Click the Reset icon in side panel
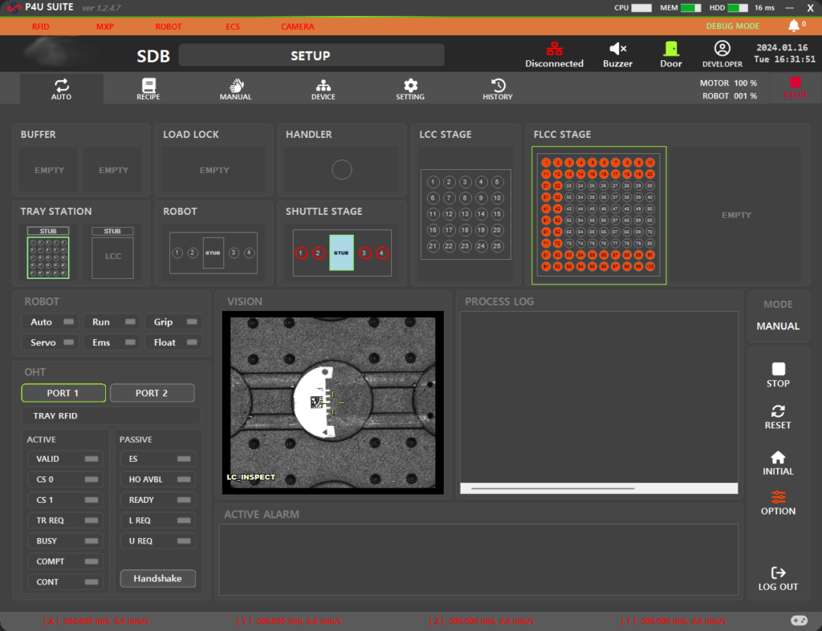This screenshot has width=822, height=631. click(777, 411)
